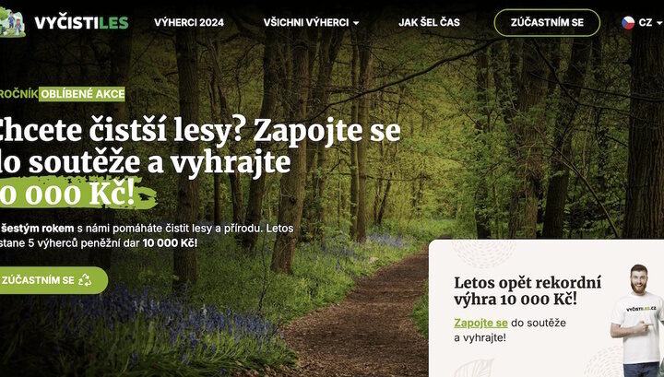Expand the Všichni výherci dropdown arrow
Image resolution: width=664 pixels, height=377 pixels.
pos(356,23)
